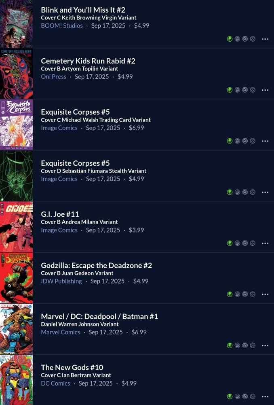274x405 pixels.
Task: Expand more options for Godzilla: Escape the Deadzone #2
Action: (x=265, y=294)
